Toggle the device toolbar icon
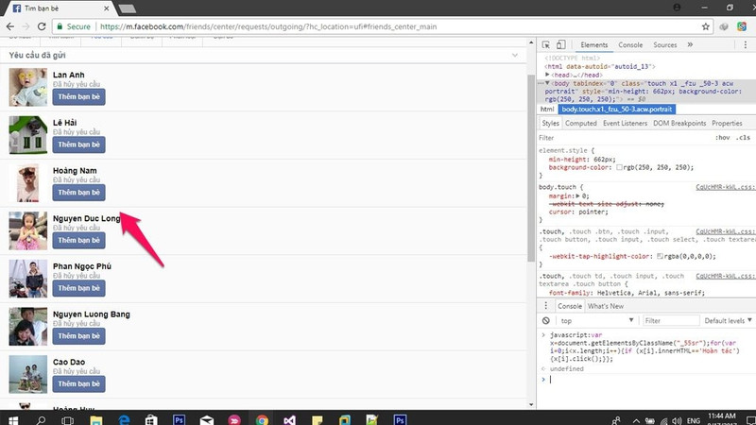The height and width of the screenshot is (425, 756). [x=561, y=45]
